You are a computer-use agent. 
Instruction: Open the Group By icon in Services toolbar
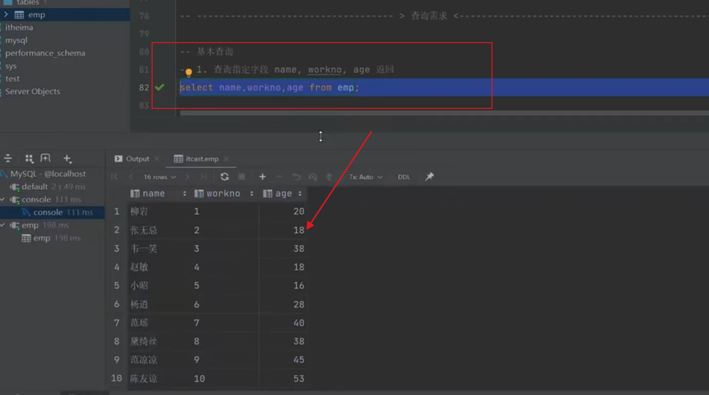(x=29, y=158)
